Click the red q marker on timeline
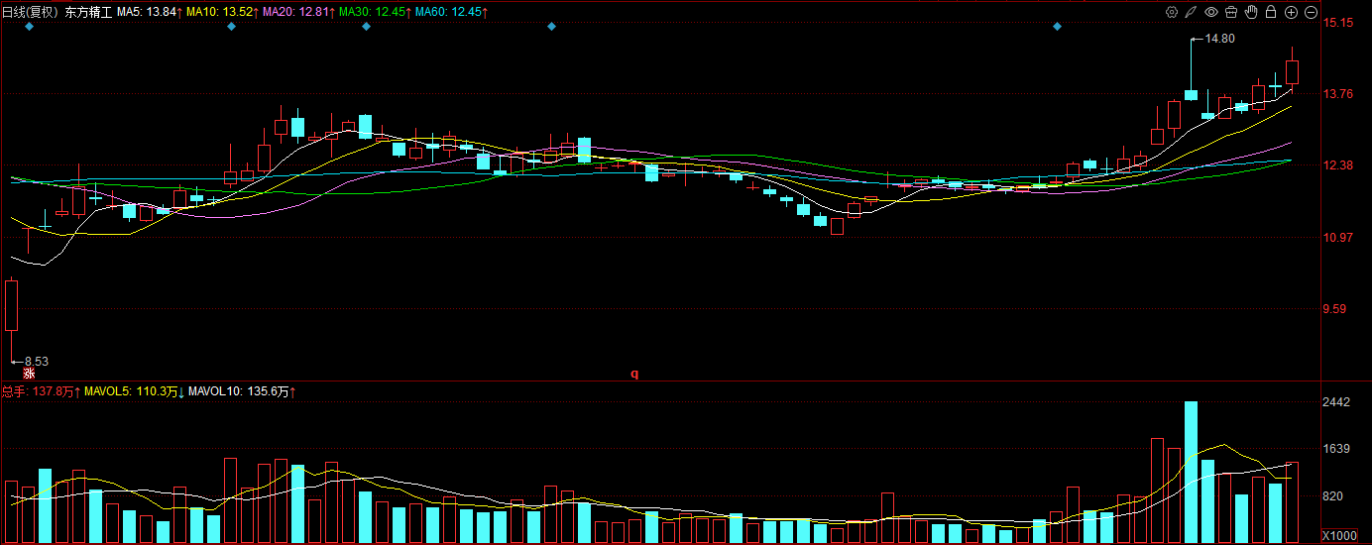The height and width of the screenshot is (545, 1372). [x=634, y=374]
